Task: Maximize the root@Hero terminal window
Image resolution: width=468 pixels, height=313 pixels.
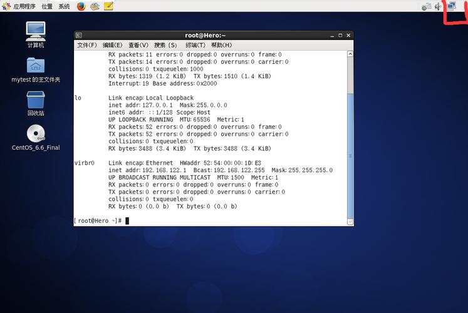Action: click(340, 35)
